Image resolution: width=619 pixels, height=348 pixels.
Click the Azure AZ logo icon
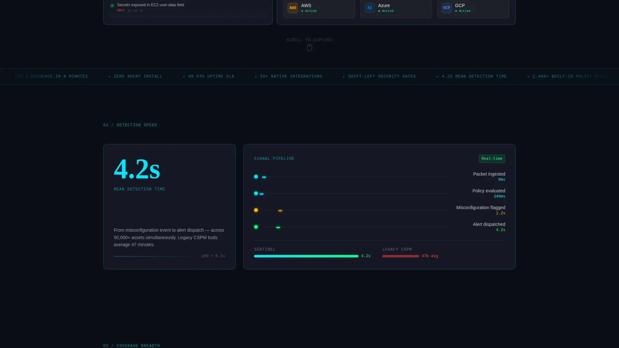point(369,8)
